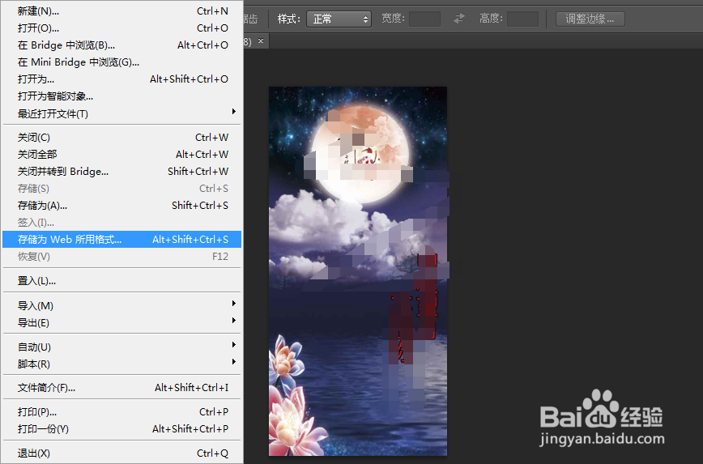This screenshot has width=703, height=464.
Task: Expand 导出(E) submenu
Action: [122, 323]
